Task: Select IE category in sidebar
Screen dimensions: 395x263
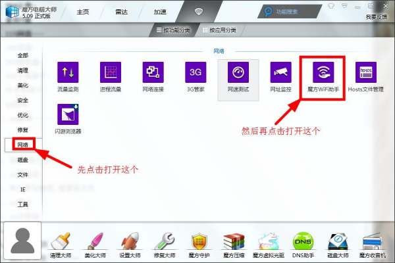Action: tap(22, 189)
